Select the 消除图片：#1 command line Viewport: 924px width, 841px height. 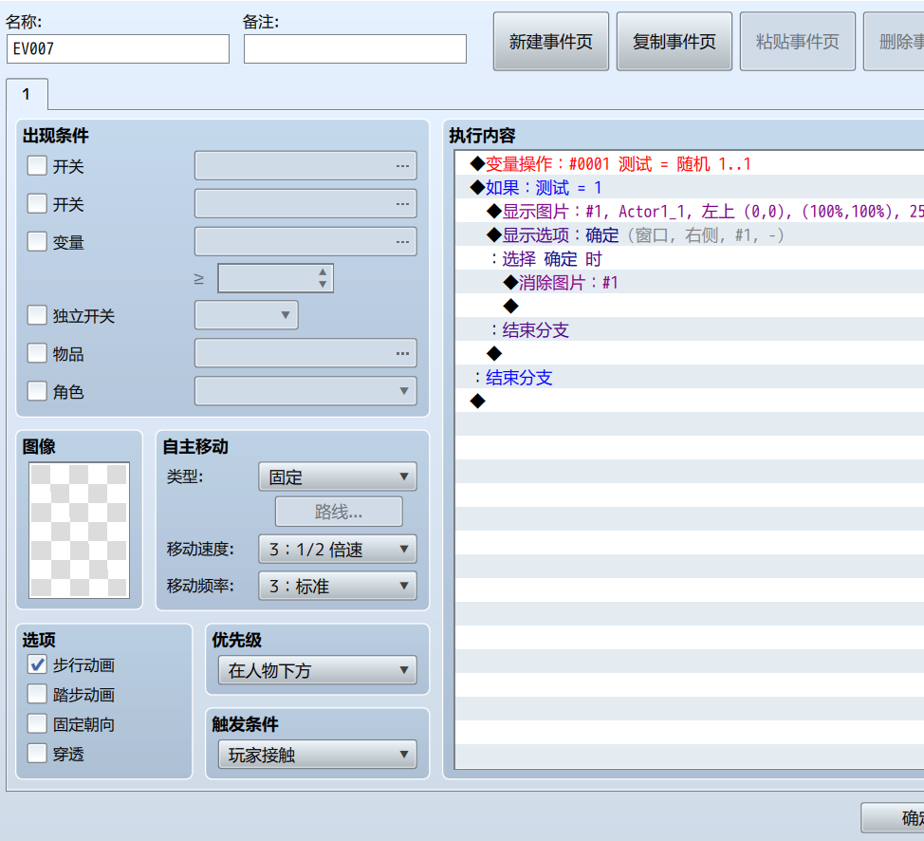pos(690,282)
